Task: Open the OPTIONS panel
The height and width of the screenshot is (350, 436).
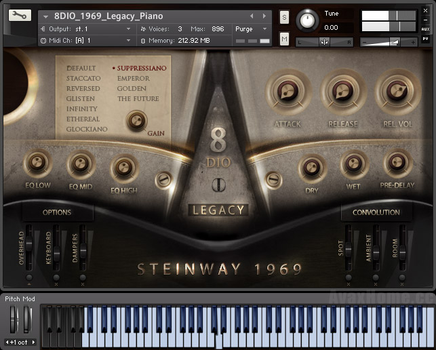Action: tap(57, 212)
